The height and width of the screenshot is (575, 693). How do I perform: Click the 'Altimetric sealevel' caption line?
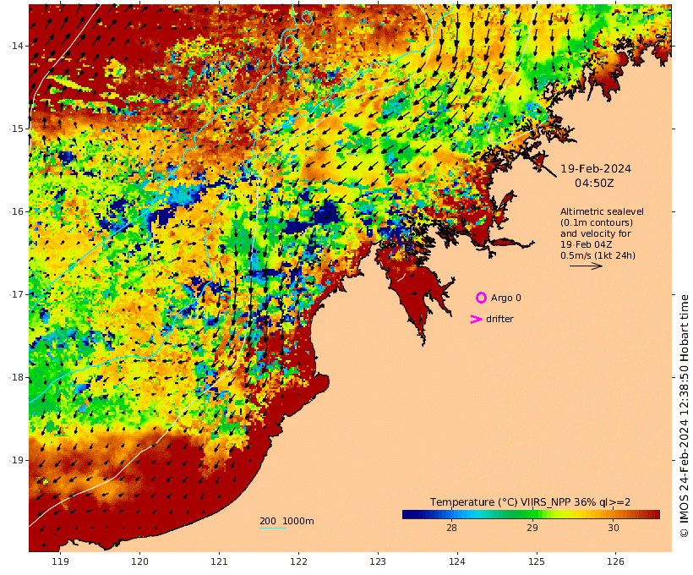coord(602,211)
